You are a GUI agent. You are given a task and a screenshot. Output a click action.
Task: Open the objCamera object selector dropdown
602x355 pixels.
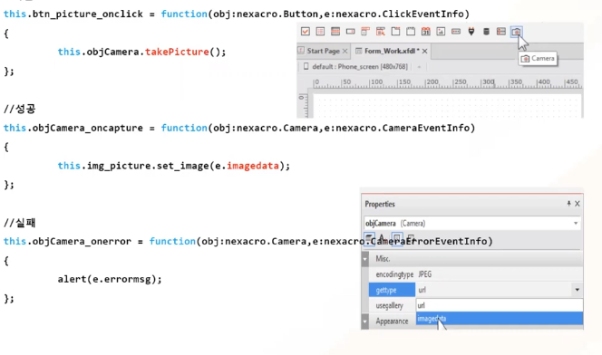(x=576, y=223)
